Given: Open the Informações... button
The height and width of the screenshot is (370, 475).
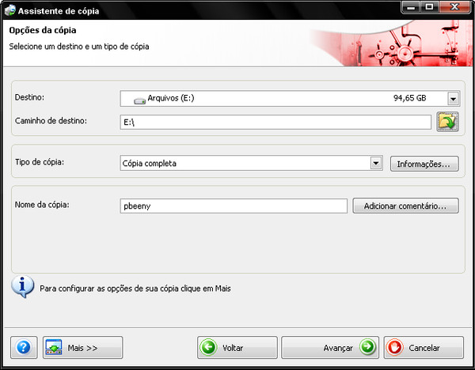Looking at the screenshot, I should [x=424, y=164].
